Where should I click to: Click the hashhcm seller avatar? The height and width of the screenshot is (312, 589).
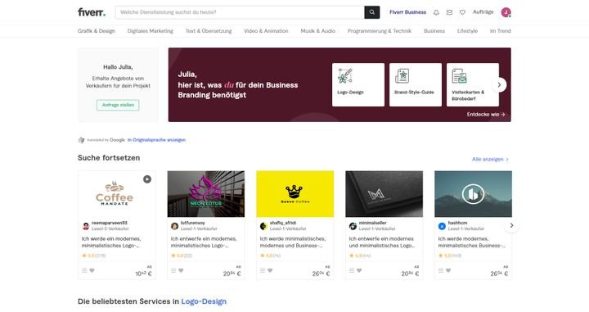click(442, 226)
